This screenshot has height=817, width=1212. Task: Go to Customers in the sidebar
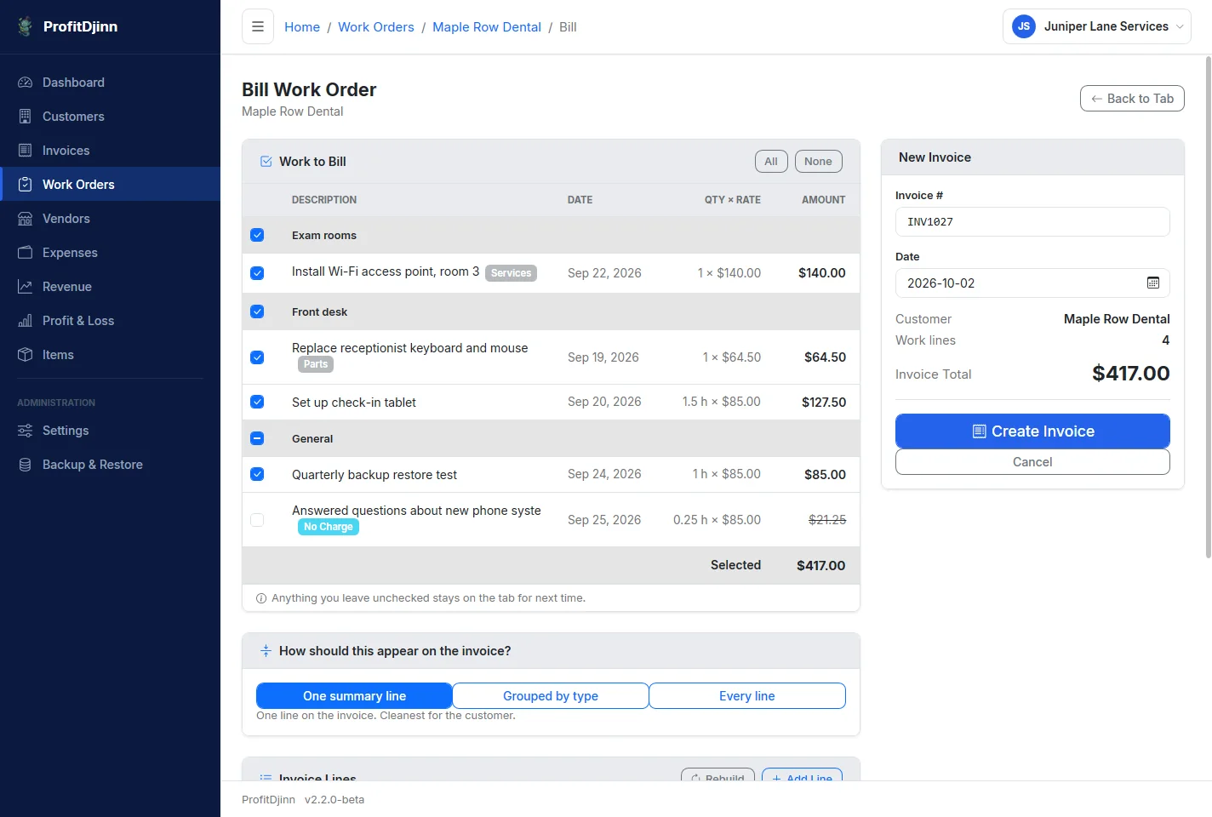pyautogui.click(x=110, y=117)
